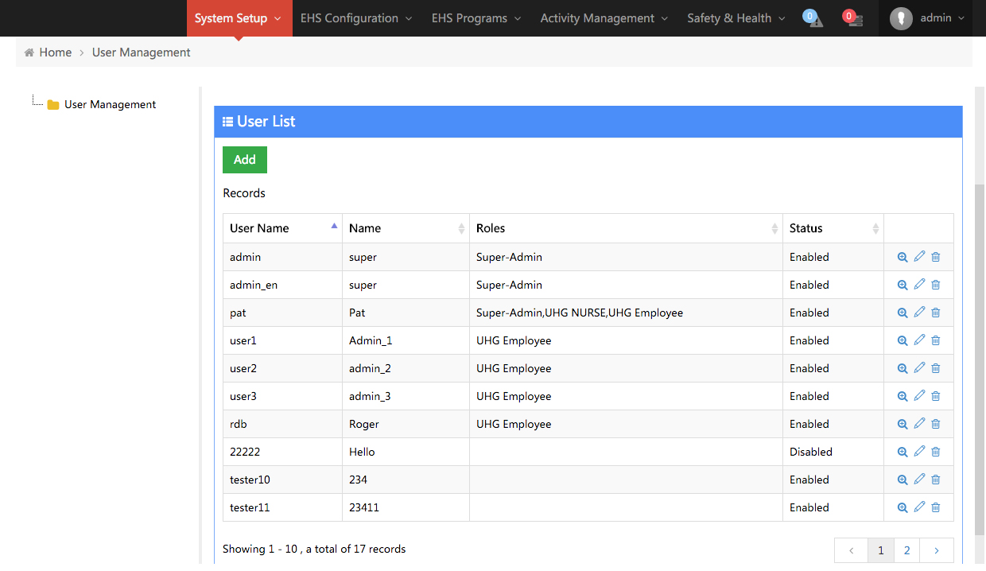Screen dimensions: 986x571
Task: View details of user tester11
Action: [903, 507]
